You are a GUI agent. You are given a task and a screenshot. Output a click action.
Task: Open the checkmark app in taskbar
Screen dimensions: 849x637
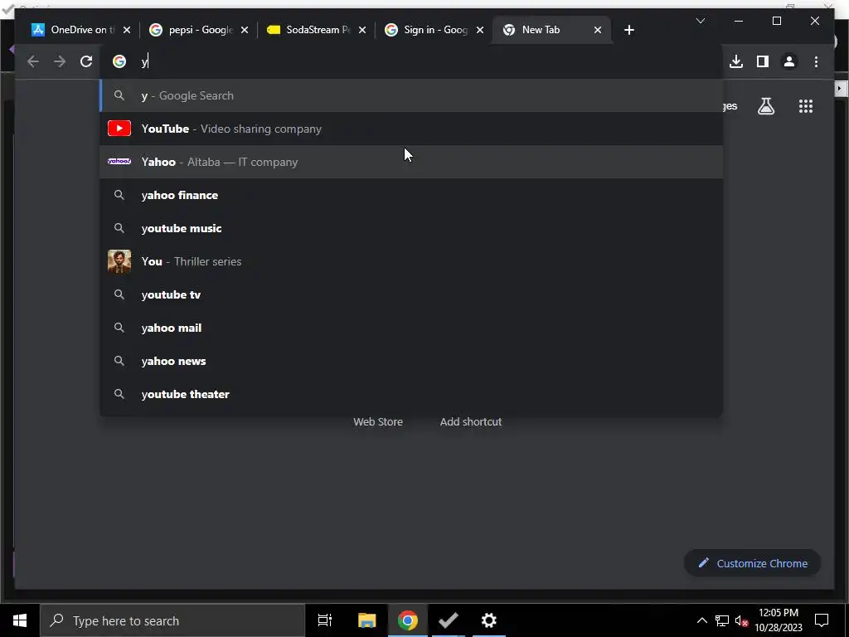(449, 620)
